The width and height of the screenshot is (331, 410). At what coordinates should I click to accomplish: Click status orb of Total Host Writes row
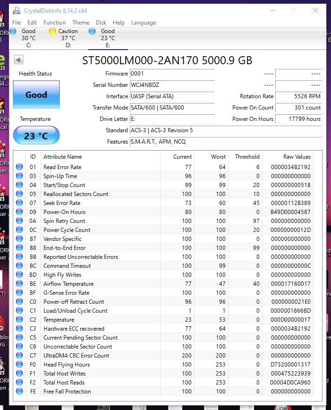[19, 373]
